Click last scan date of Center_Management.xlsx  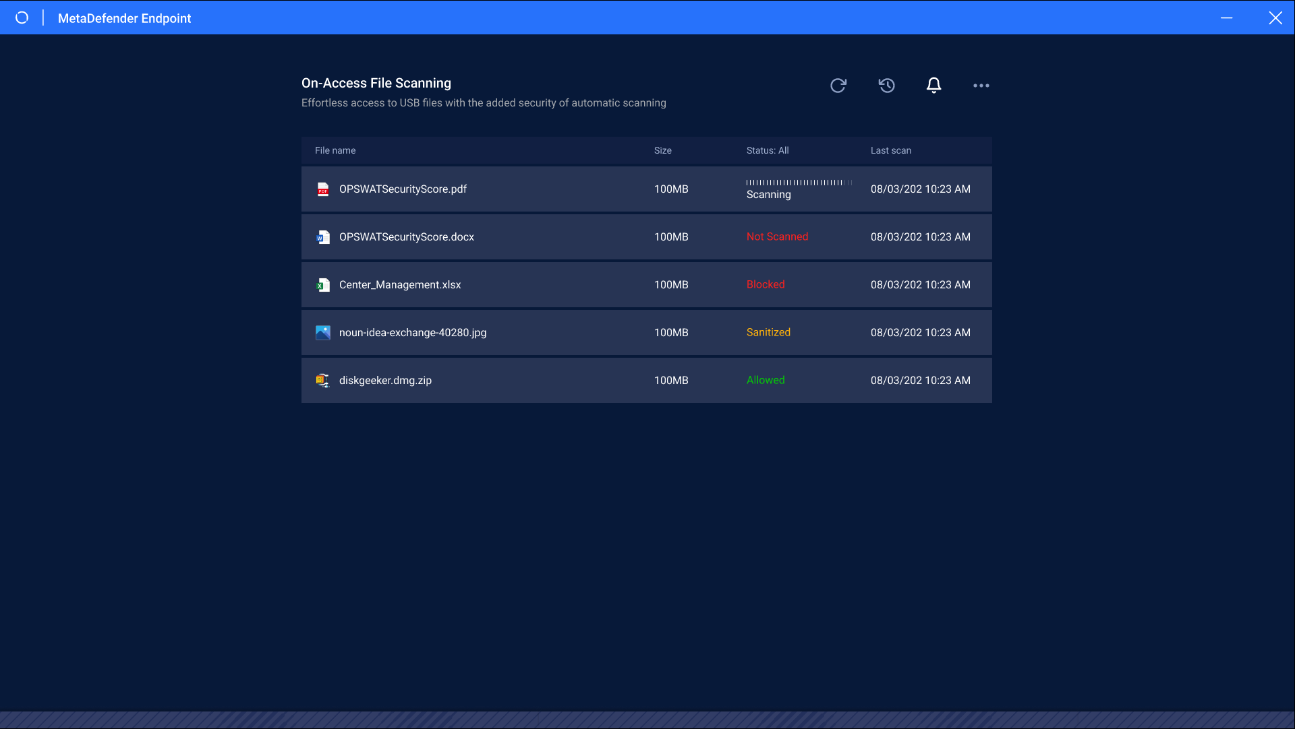921,285
